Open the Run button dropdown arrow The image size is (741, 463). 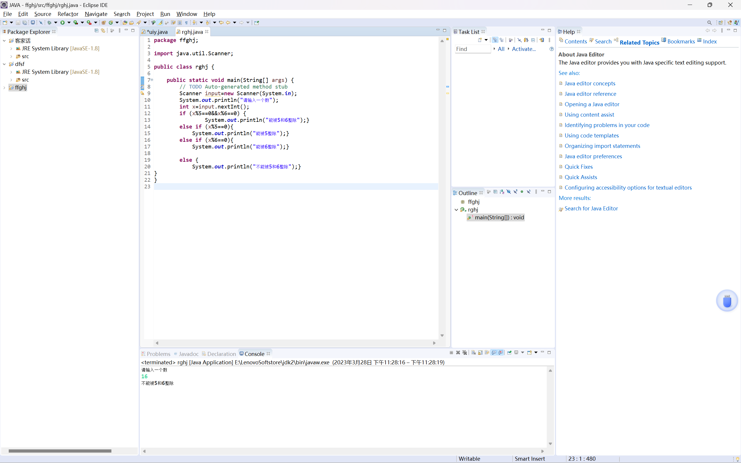[69, 23]
